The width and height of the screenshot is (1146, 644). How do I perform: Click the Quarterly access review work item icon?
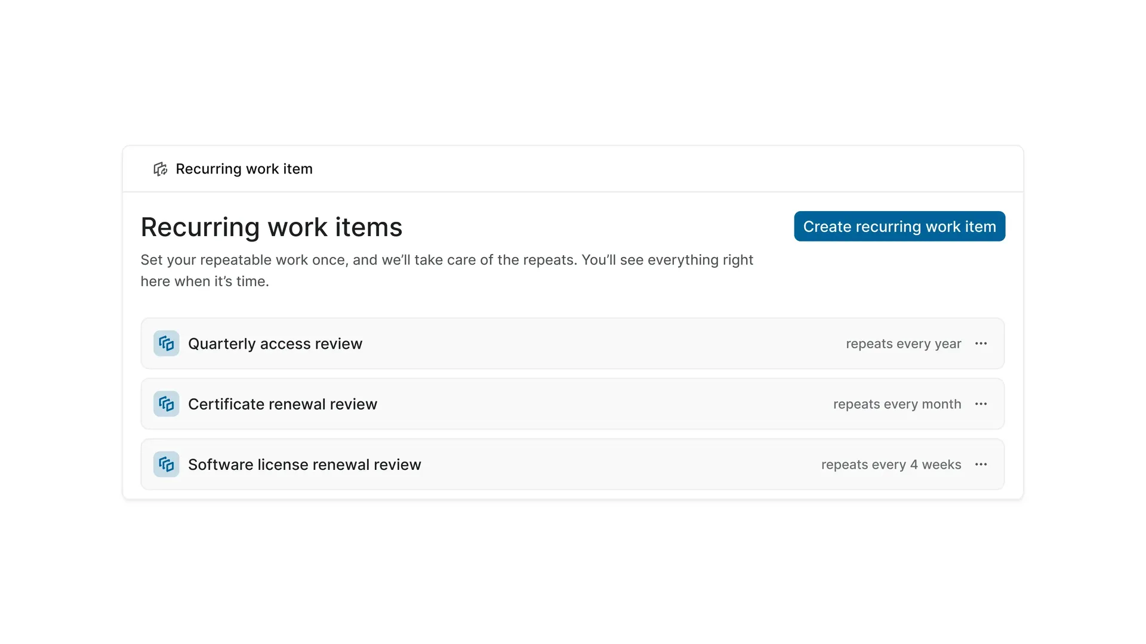[x=167, y=343]
